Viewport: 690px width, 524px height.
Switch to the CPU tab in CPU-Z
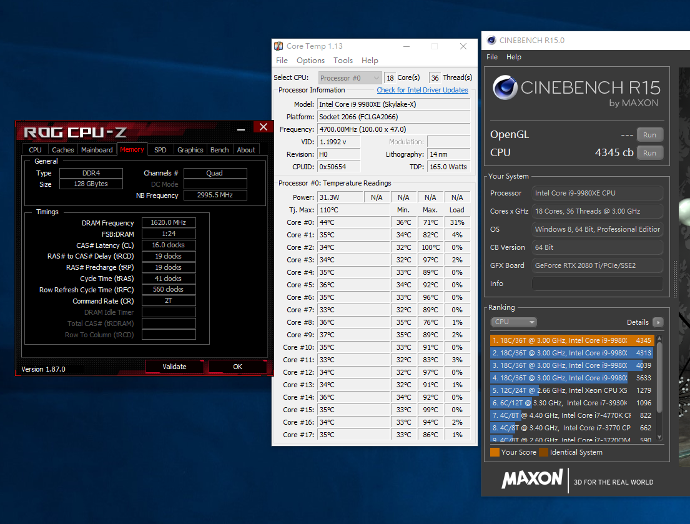pyautogui.click(x=35, y=150)
